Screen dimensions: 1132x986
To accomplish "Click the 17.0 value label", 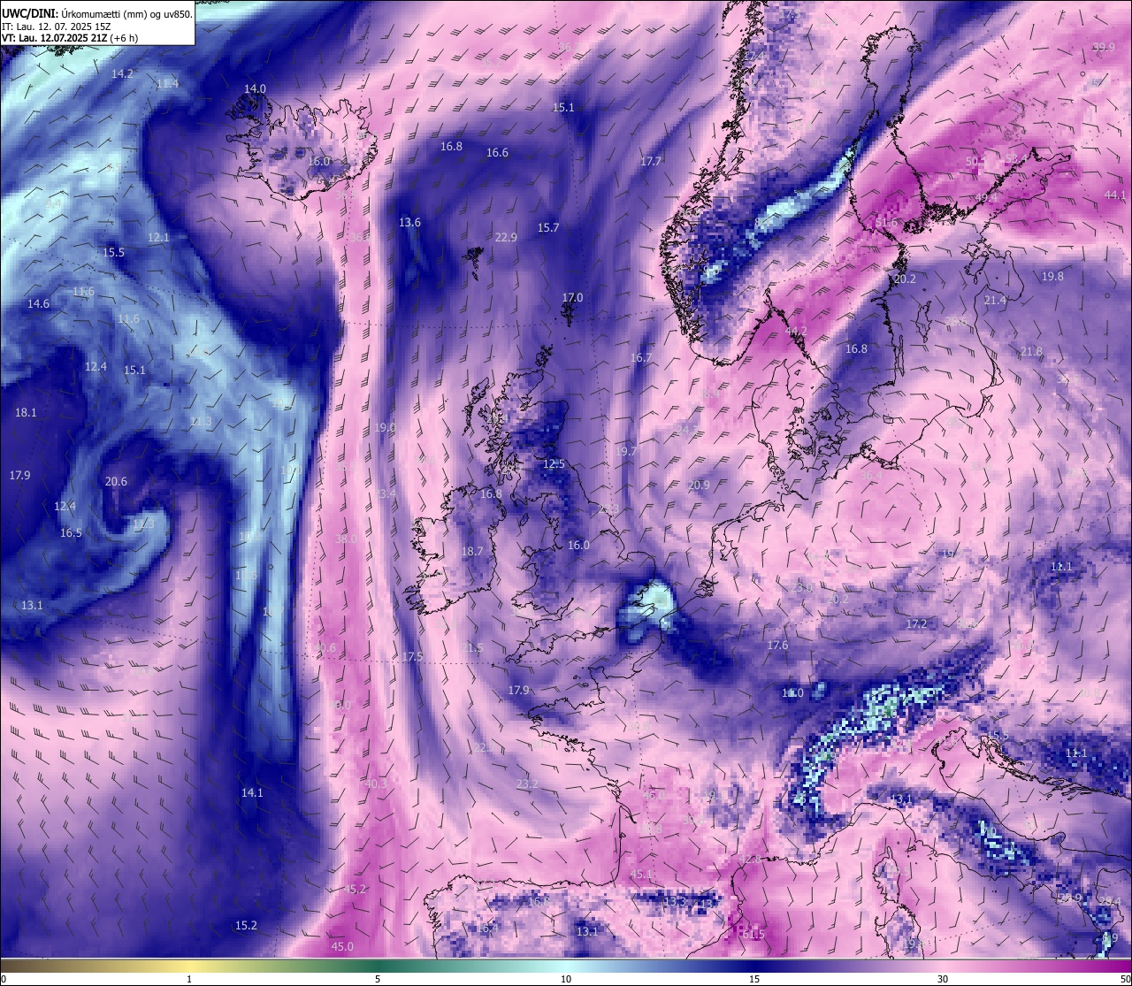I will coord(572,297).
